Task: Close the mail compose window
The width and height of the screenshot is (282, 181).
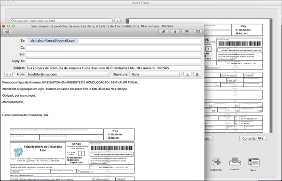Action: (x=4, y=26)
